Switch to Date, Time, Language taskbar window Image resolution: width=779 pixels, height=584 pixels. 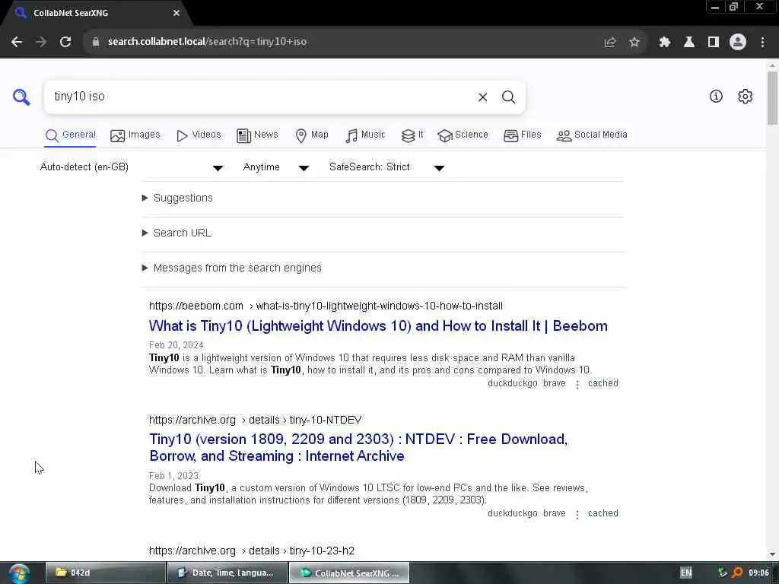pos(227,573)
